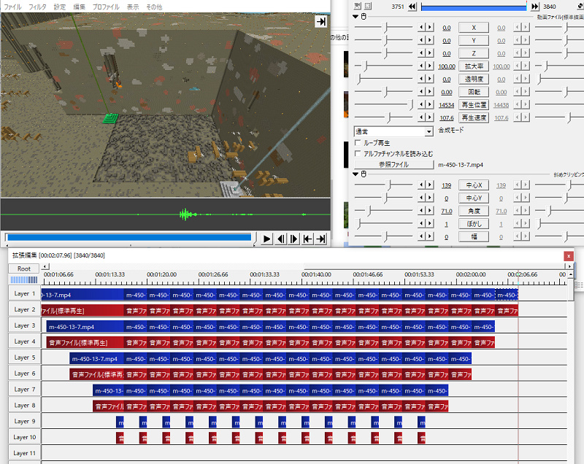
Task: Enable the ループ再生 checkbox
Action: point(358,143)
